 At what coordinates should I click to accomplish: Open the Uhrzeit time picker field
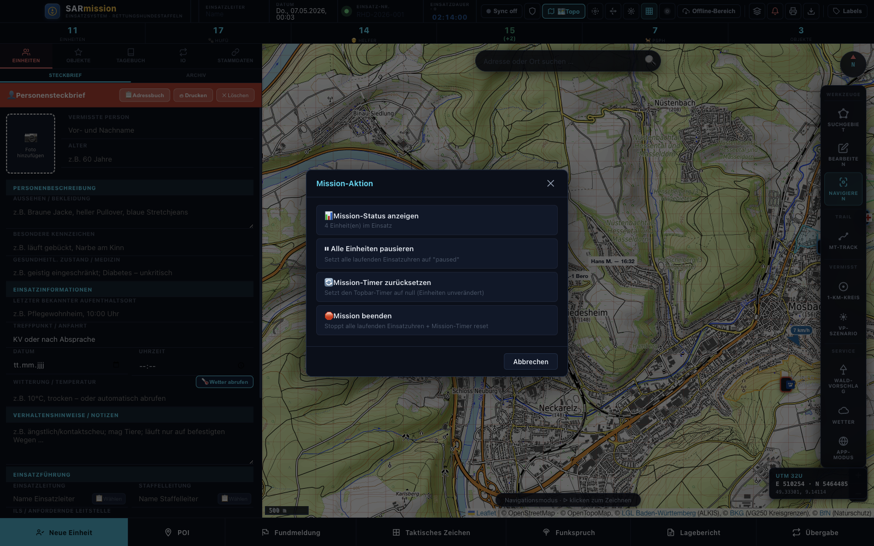coord(193,365)
